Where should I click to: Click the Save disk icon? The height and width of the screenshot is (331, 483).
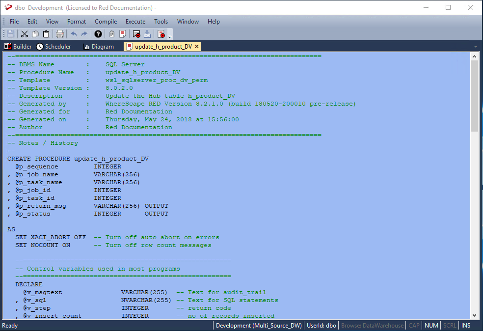tap(10, 34)
